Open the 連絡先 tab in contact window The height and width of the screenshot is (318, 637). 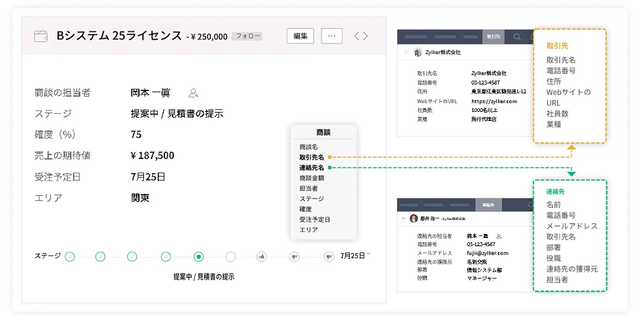(x=489, y=205)
